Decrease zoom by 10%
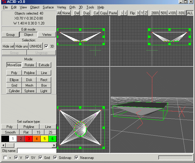The width and height of the screenshot is (195, 163). coord(181,13)
